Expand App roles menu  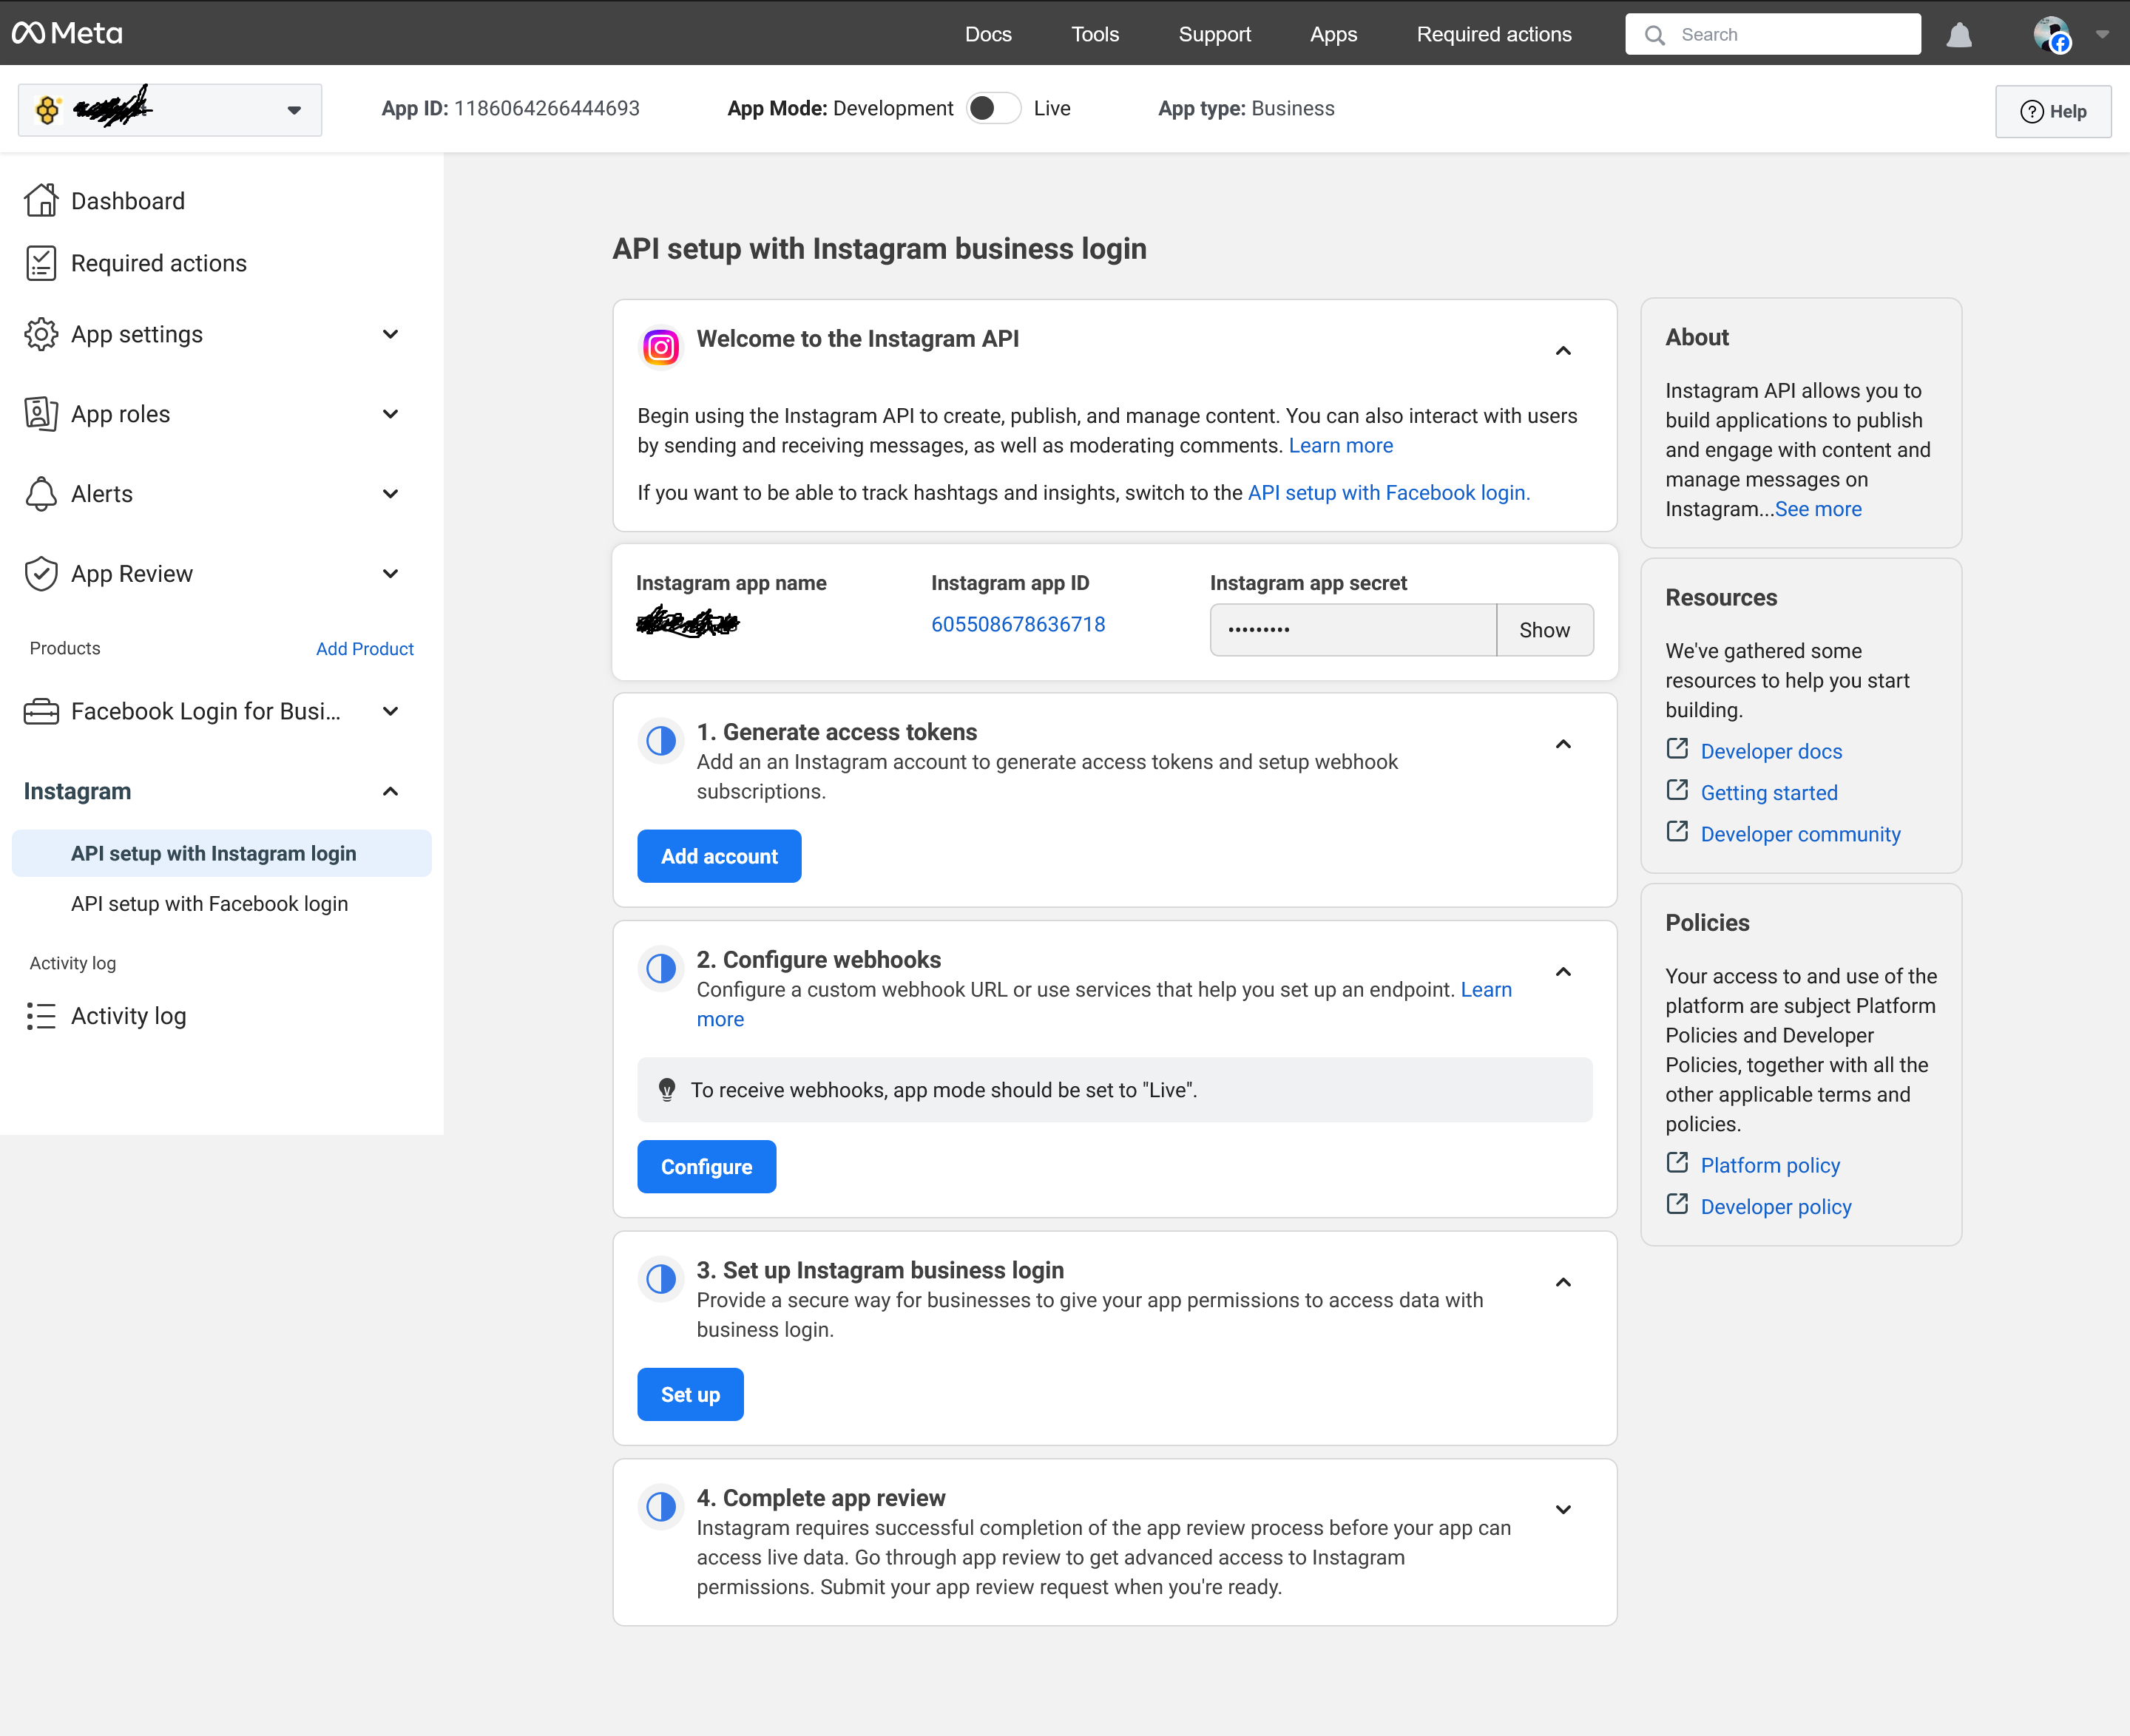coord(390,414)
